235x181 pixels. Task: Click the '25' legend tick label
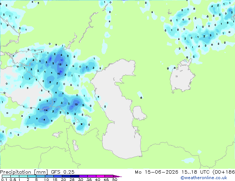pyautogui.click(x=72, y=180)
